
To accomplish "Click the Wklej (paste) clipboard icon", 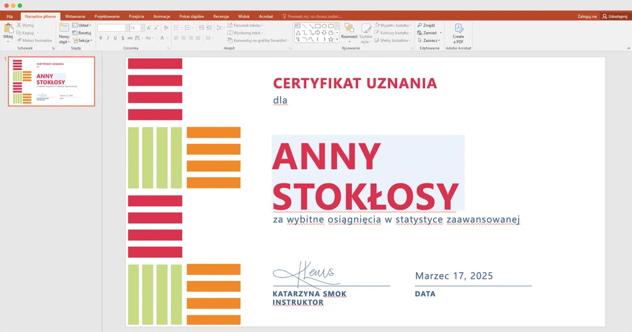I will (8, 28).
